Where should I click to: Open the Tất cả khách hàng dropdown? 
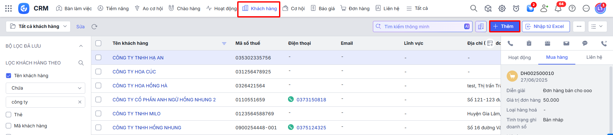(x=38, y=26)
